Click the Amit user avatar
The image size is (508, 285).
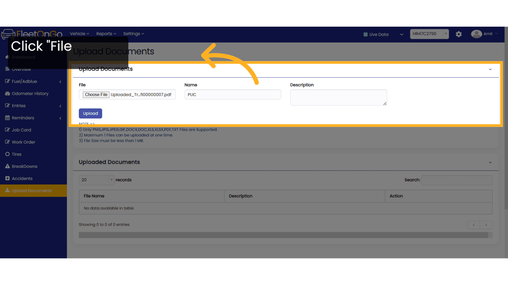(x=476, y=34)
